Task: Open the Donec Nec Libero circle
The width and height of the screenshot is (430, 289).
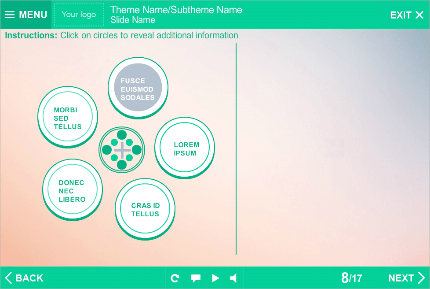Action: click(x=73, y=190)
